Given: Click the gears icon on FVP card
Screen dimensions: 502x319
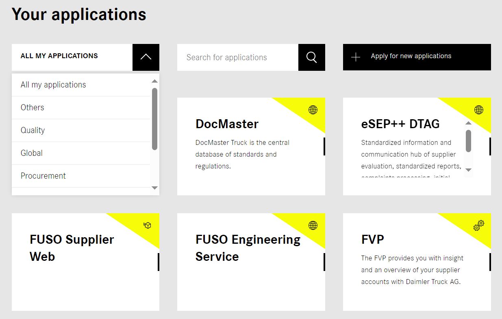Looking at the screenshot, I should point(479,225).
